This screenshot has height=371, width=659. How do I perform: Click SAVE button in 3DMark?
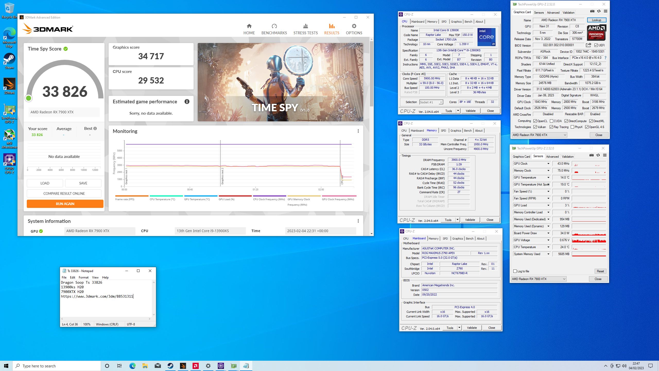[83, 183]
